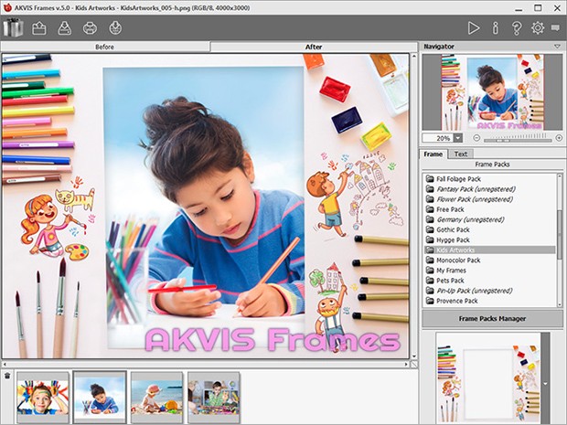The height and width of the screenshot is (425, 567).
Task: Switch to the Before tab
Action: tap(105, 47)
